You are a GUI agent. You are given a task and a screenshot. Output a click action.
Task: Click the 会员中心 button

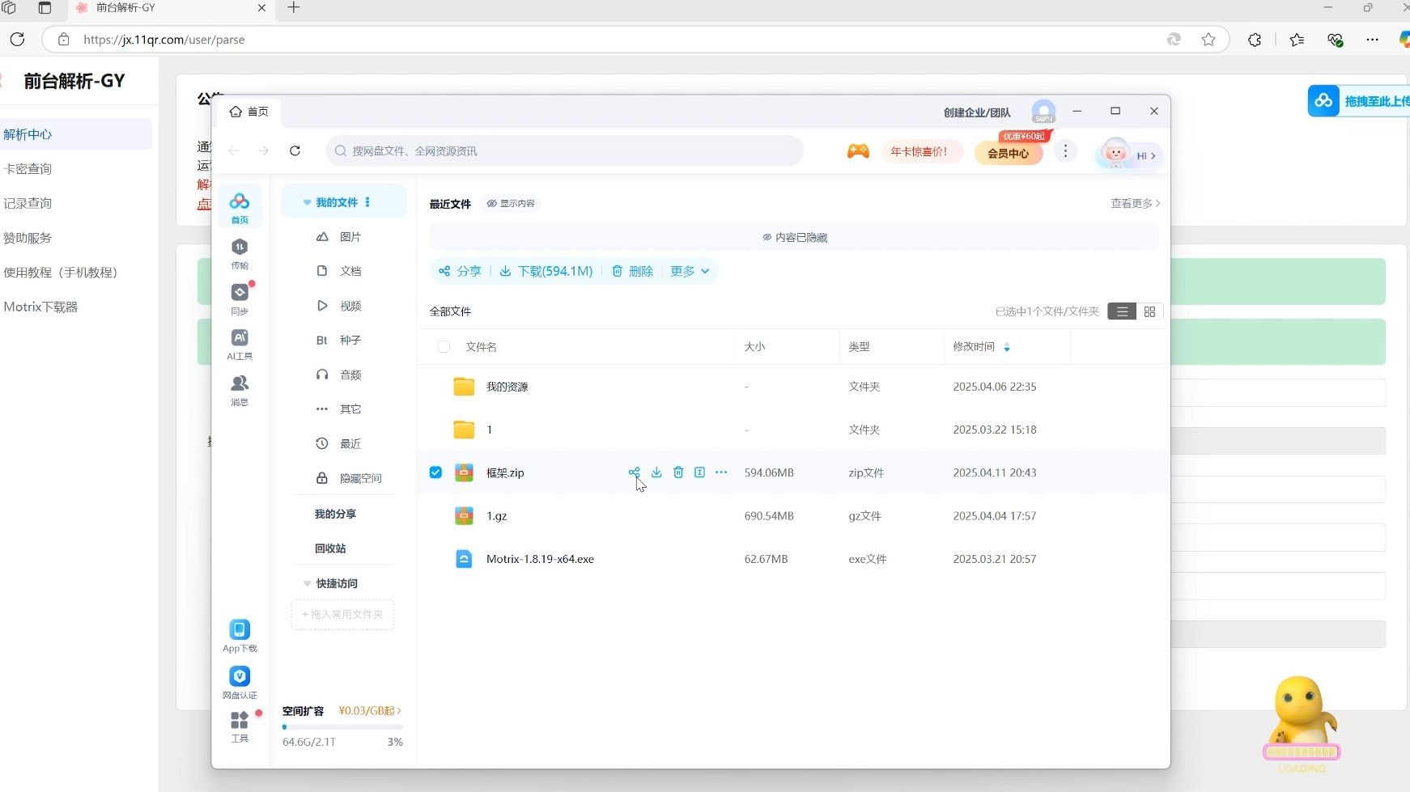[x=1009, y=152]
